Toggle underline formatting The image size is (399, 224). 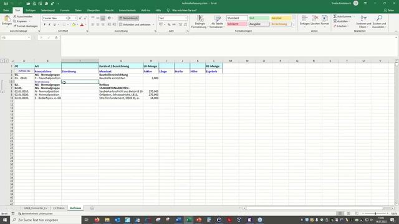[x=54, y=25]
